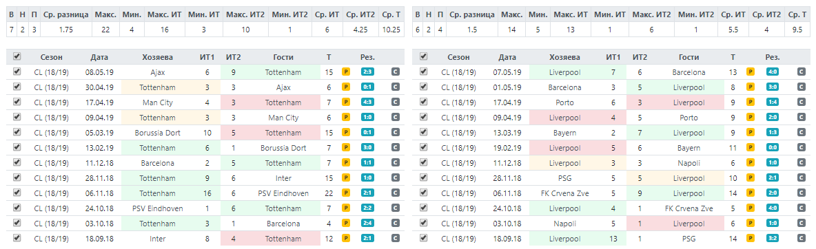Click grey C icon in Liverpool–PSG 18.09.18 row

pyautogui.click(x=801, y=239)
